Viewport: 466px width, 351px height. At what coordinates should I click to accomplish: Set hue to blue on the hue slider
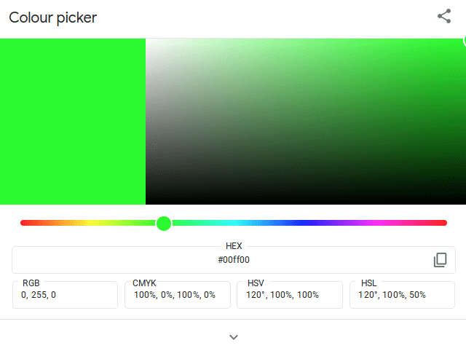pos(304,223)
